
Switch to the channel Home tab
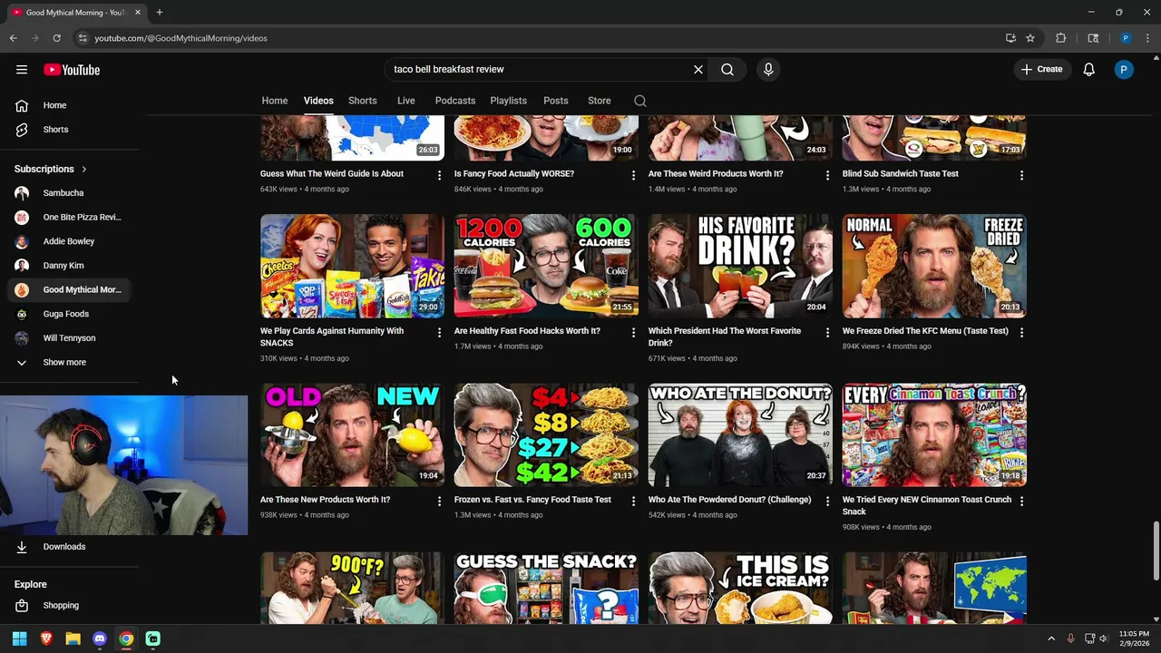(x=275, y=101)
